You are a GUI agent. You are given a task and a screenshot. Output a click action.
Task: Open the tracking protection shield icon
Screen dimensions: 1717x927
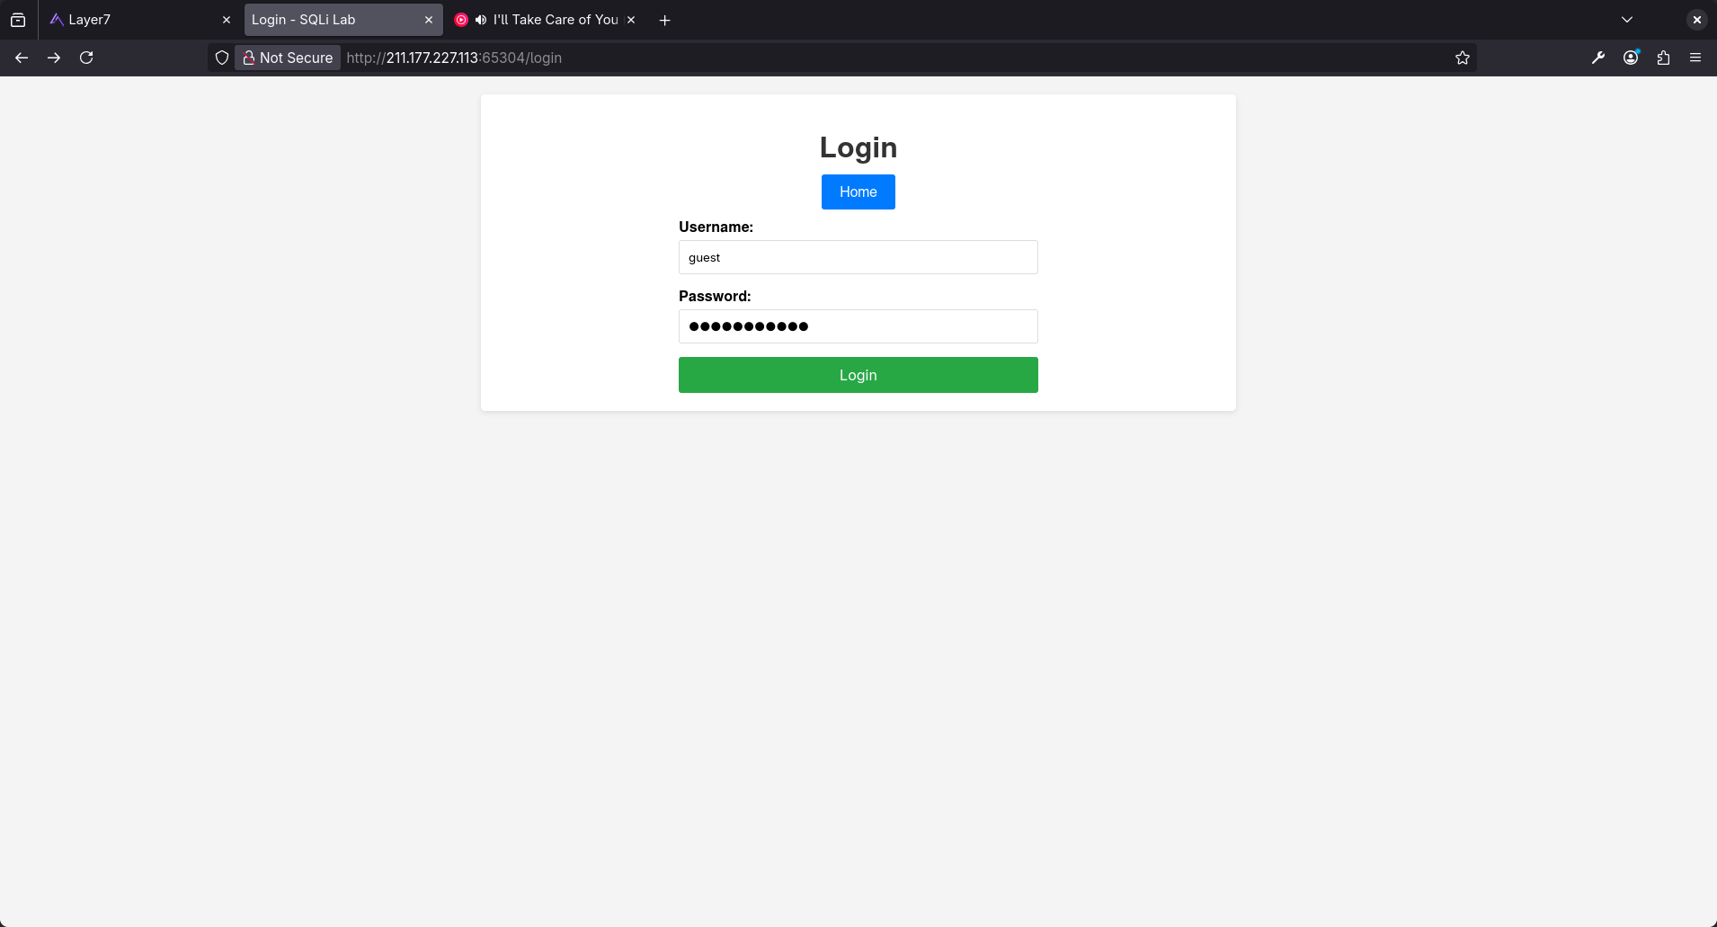point(222,58)
